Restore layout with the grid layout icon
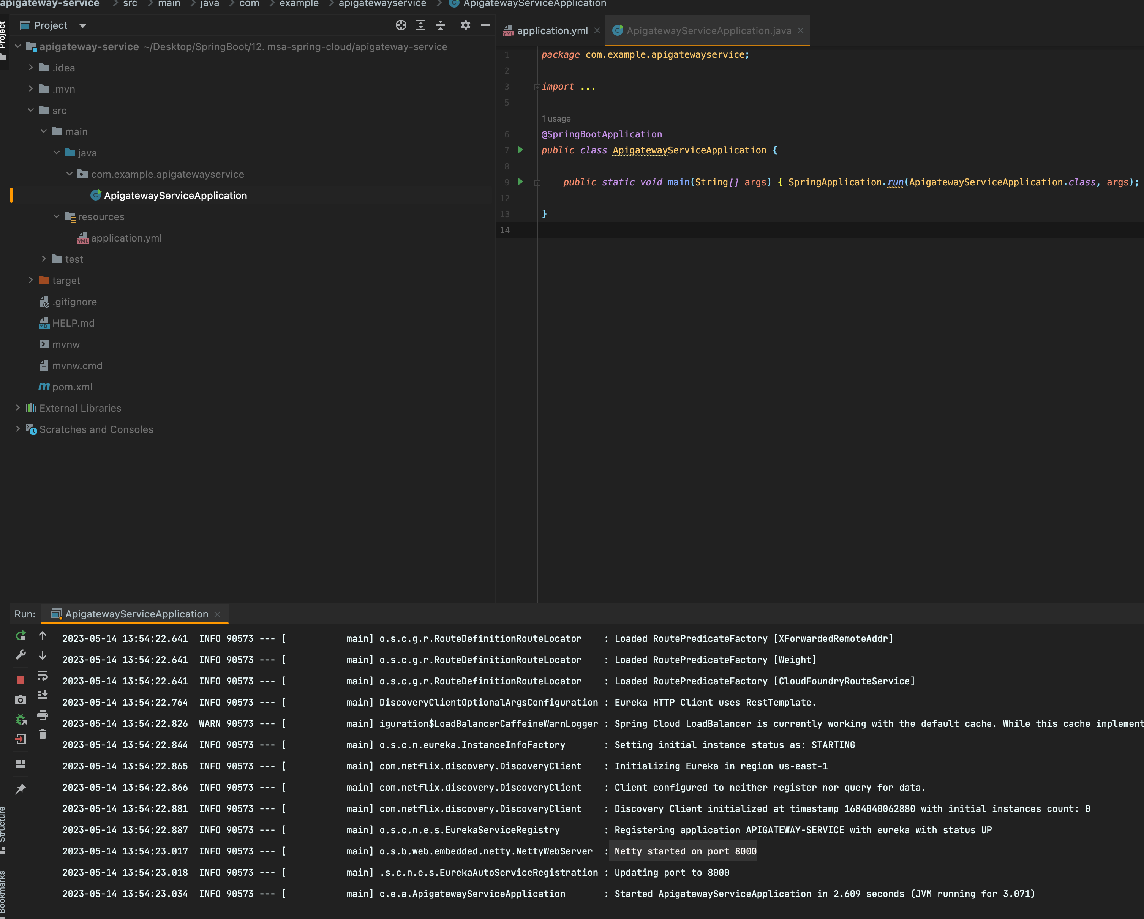Image resolution: width=1144 pixels, height=919 pixels. coord(21,764)
